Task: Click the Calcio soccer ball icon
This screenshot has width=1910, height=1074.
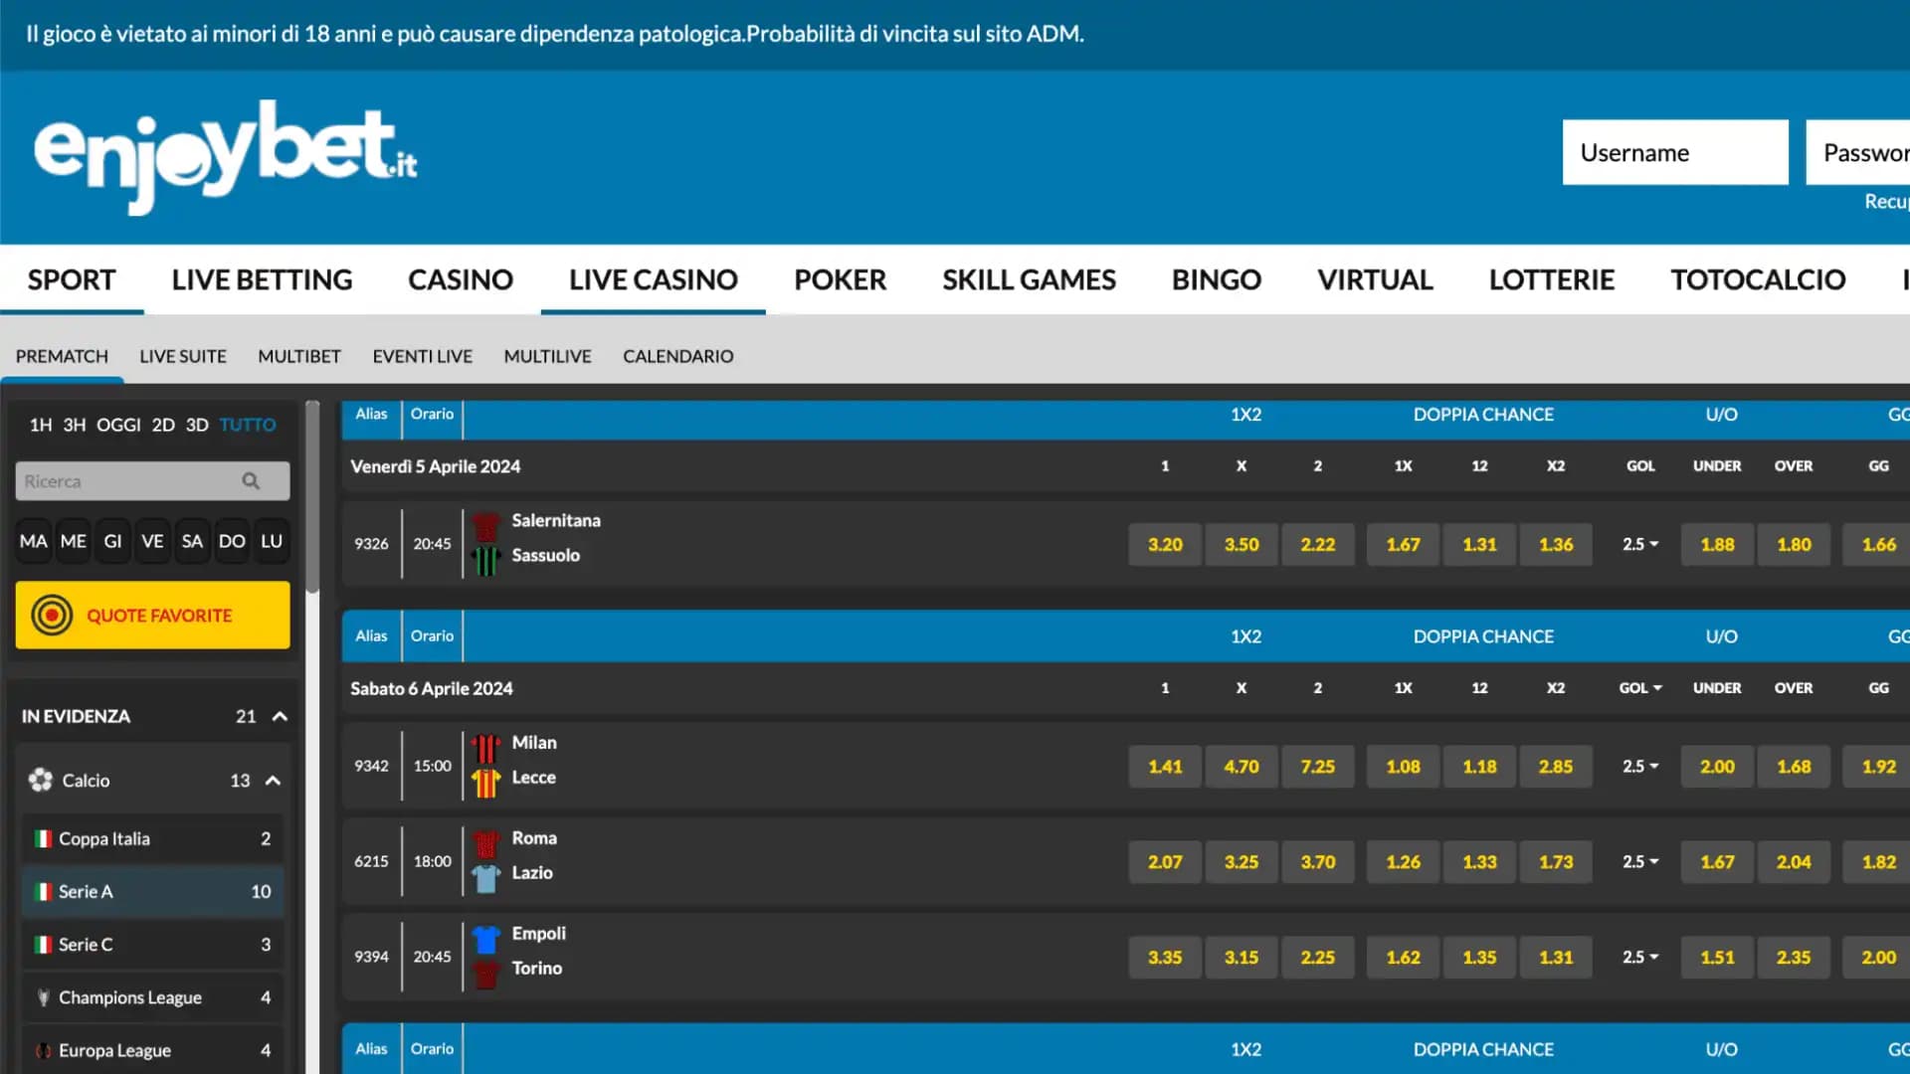Action: 41,781
